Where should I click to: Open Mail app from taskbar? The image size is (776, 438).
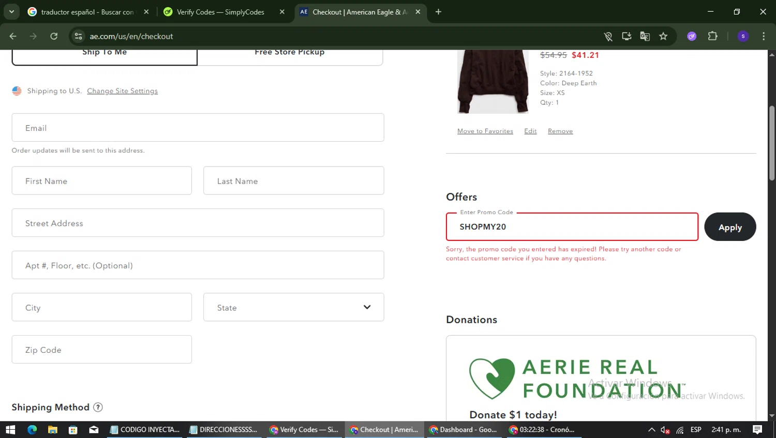(94, 430)
